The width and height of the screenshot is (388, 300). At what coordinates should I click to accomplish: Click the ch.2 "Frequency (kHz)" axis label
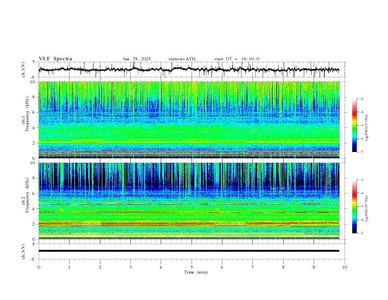27,195
